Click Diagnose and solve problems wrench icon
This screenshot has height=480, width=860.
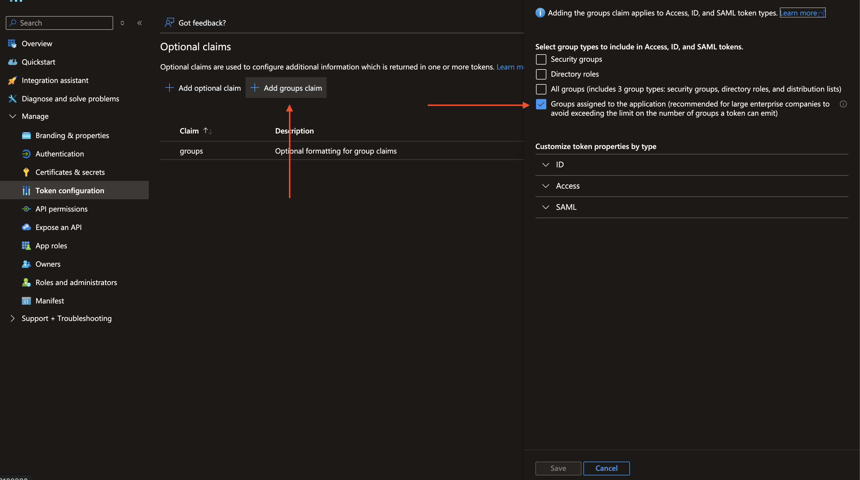(x=12, y=99)
